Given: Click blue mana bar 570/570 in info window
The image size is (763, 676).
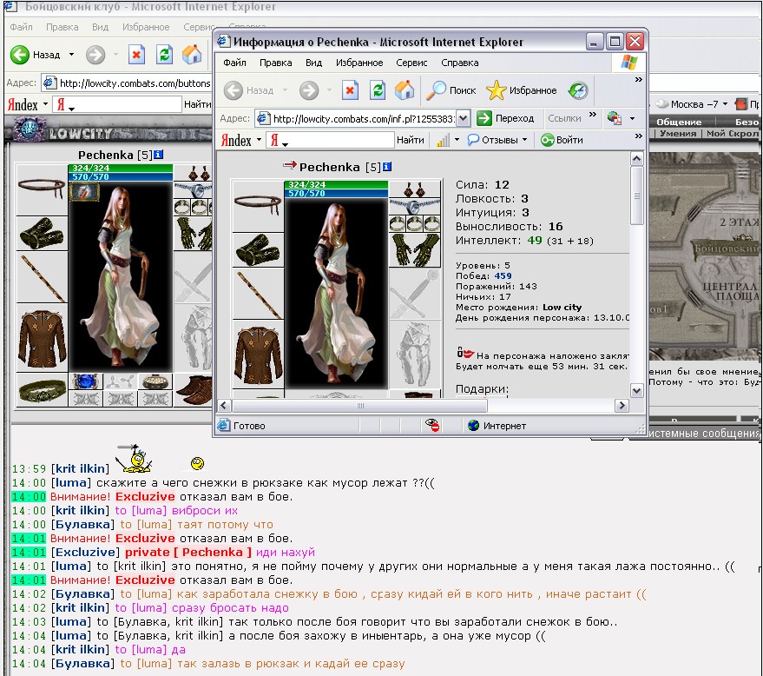Looking at the screenshot, I should pos(336,193).
